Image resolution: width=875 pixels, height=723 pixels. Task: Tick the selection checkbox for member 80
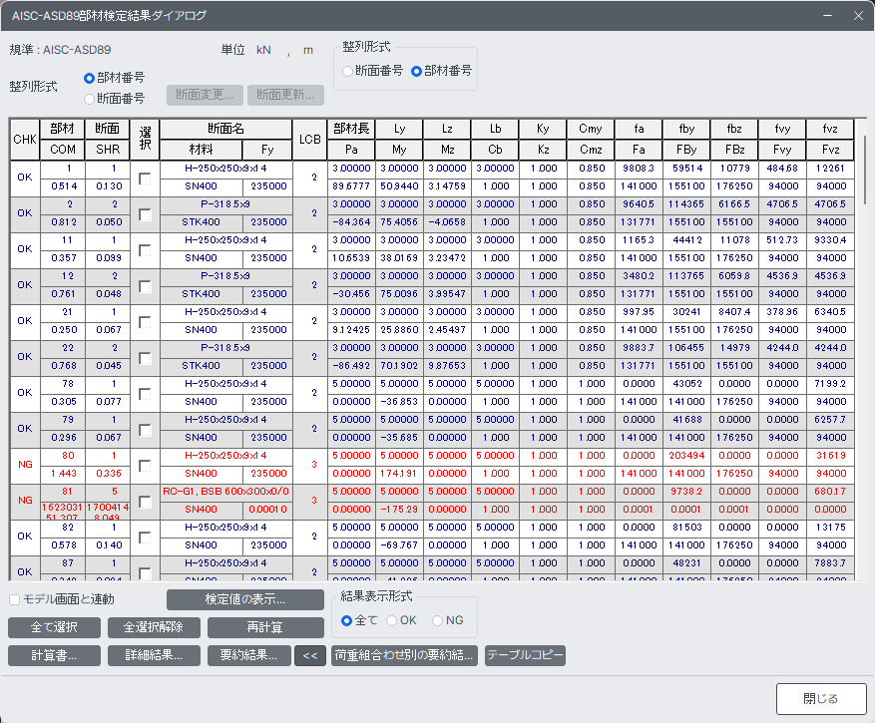coord(145,466)
